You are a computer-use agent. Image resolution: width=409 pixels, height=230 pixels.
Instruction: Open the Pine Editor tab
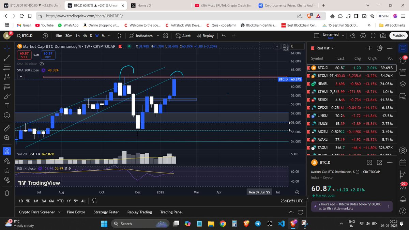coord(76,212)
